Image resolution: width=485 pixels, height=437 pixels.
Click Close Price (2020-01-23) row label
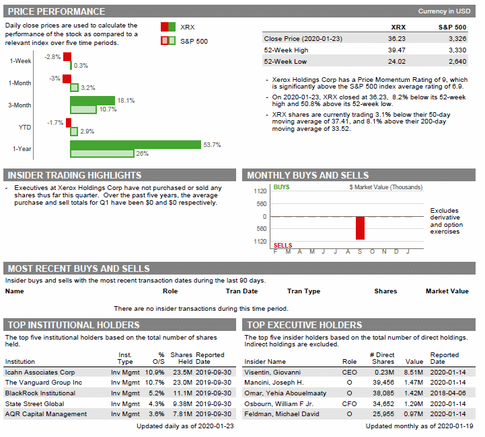pyautogui.click(x=303, y=38)
